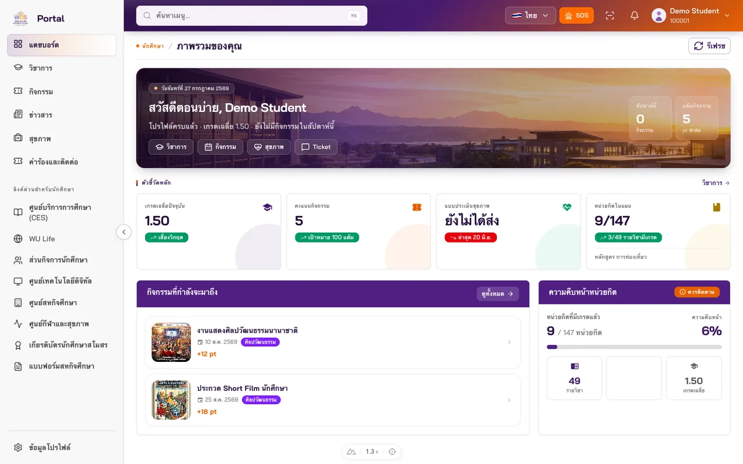Expand the Short Film activity row chevron

tap(509, 400)
